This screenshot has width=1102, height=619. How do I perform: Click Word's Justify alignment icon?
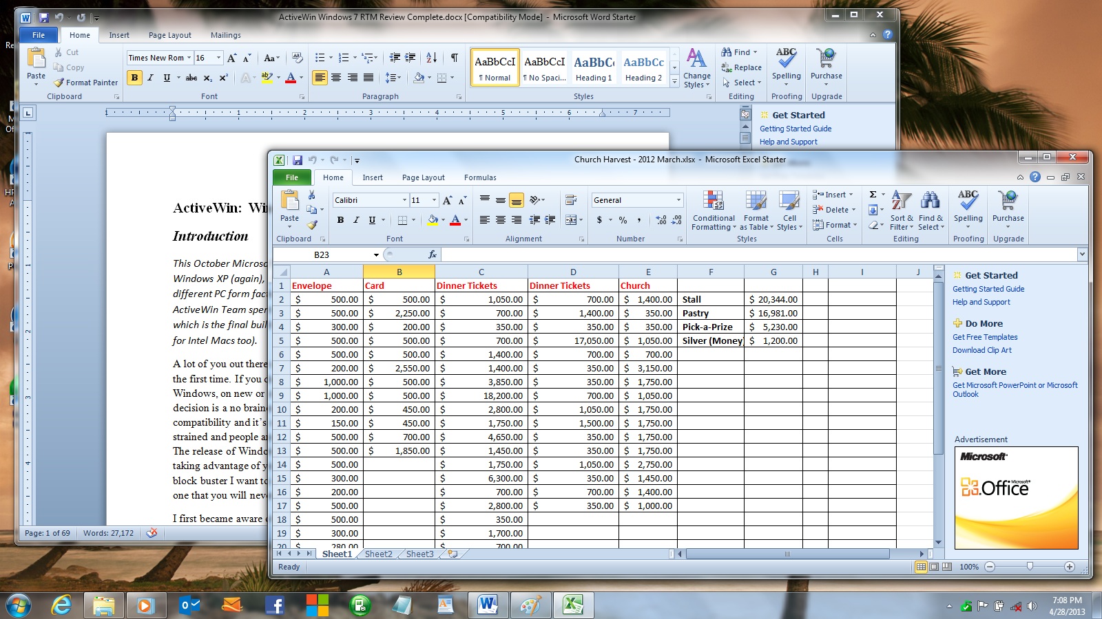368,78
